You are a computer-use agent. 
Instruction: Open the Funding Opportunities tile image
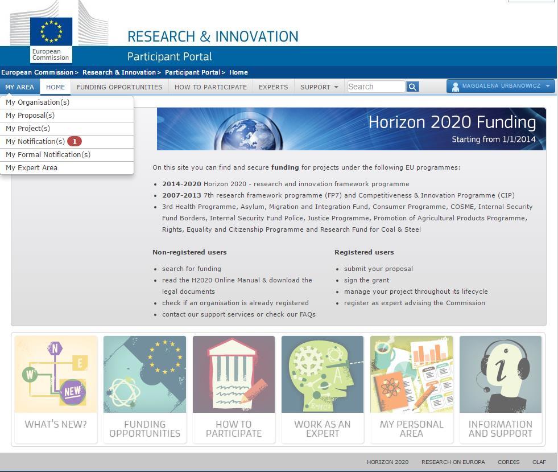(145, 374)
